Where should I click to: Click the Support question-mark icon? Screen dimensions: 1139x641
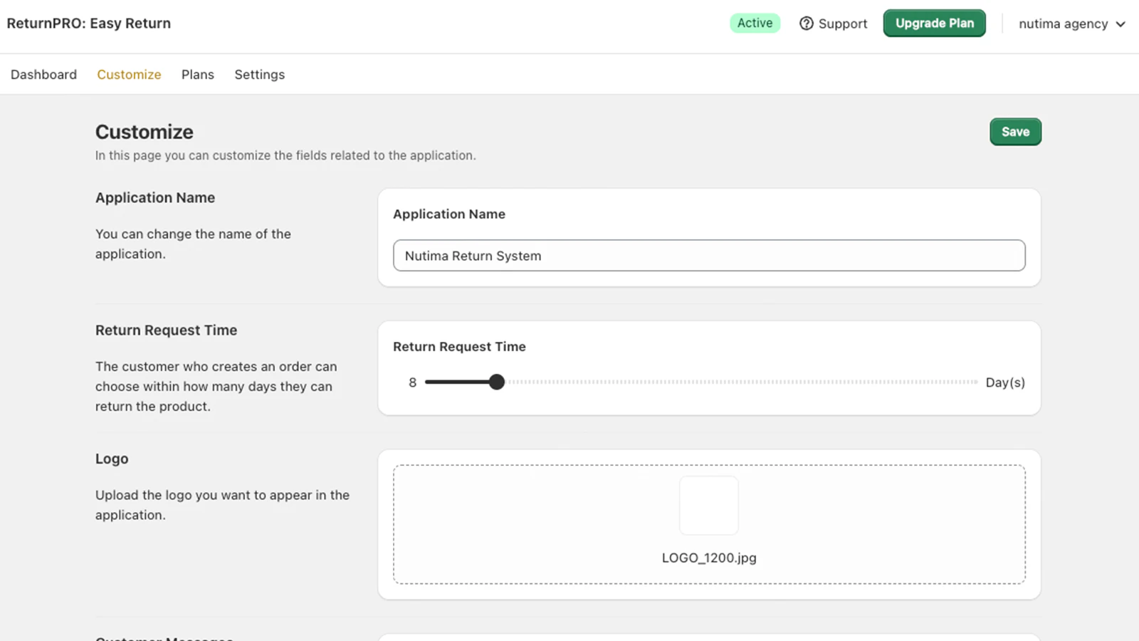point(806,24)
